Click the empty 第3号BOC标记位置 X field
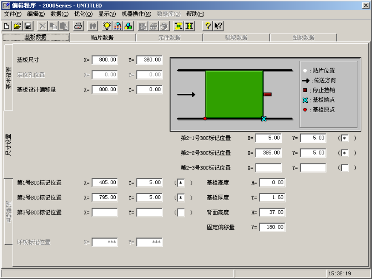 click(105, 212)
